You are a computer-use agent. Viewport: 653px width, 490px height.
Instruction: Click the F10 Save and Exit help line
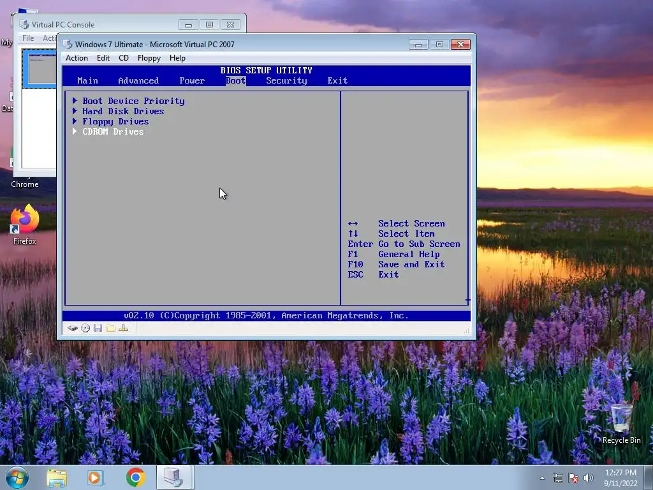[x=396, y=264]
